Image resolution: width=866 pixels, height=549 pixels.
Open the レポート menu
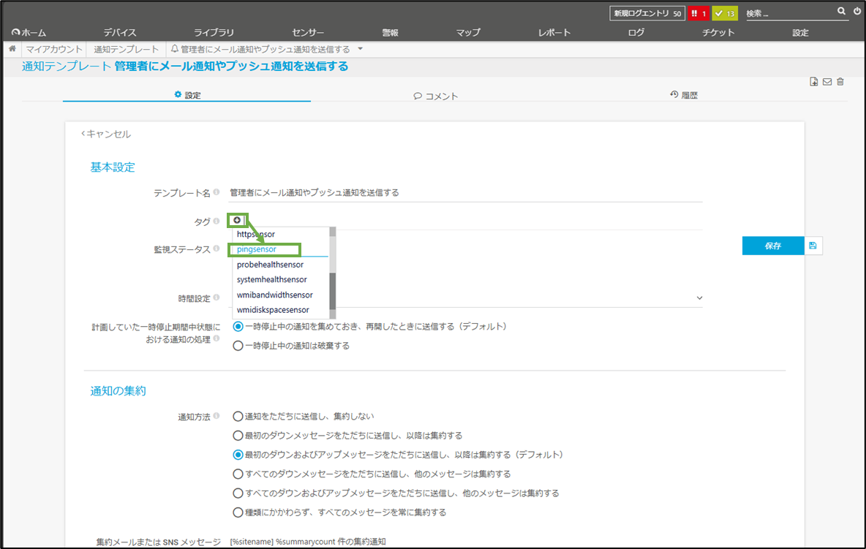(x=554, y=33)
